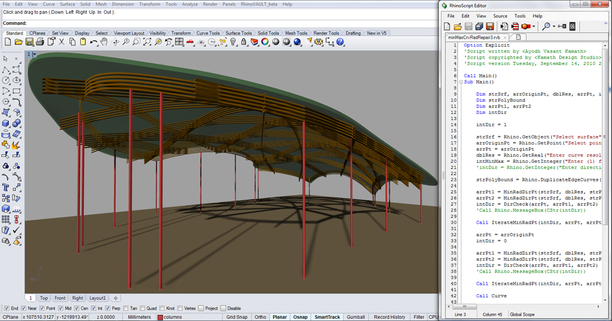Select the Circle tool in left sidebar
The height and width of the screenshot is (321, 612).
(6, 80)
